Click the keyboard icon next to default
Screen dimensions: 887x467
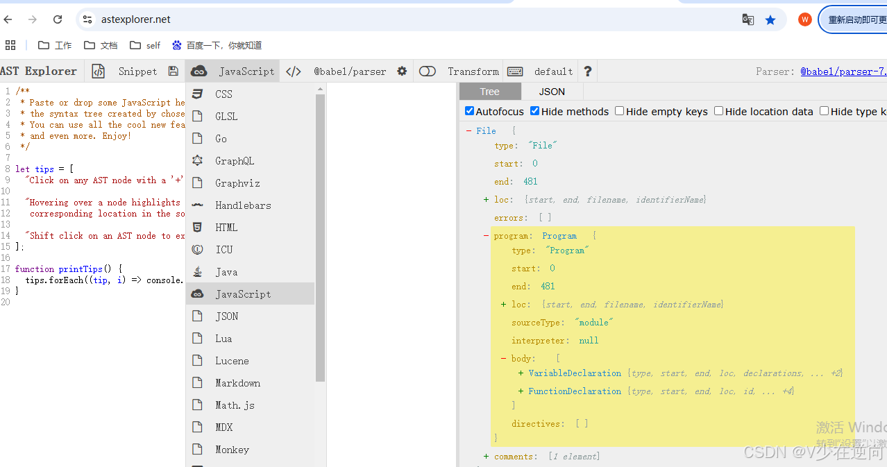pyautogui.click(x=514, y=71)
